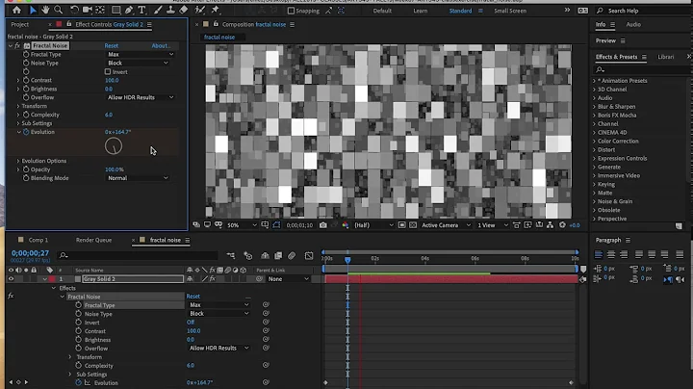Hide the Gray Solid 2 layer with the eye icon
Viewport: 693px width, 389px height.
tap(11, 279)
